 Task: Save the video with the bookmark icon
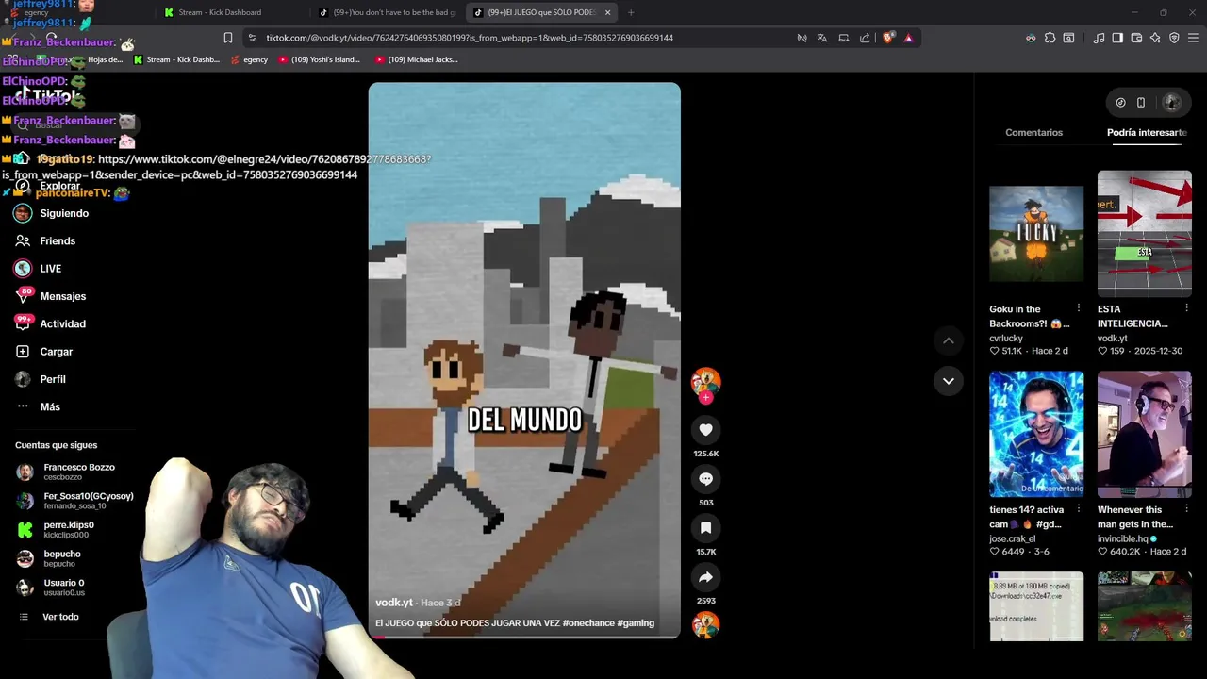(x=705, y=528)
